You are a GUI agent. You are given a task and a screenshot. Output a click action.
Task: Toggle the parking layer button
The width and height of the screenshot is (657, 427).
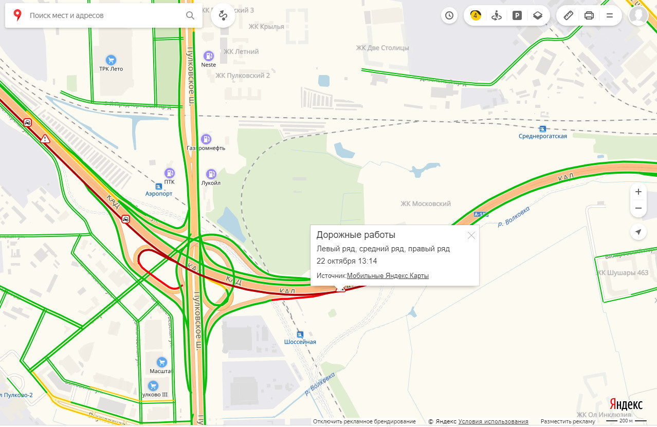(x=517, y=15)
